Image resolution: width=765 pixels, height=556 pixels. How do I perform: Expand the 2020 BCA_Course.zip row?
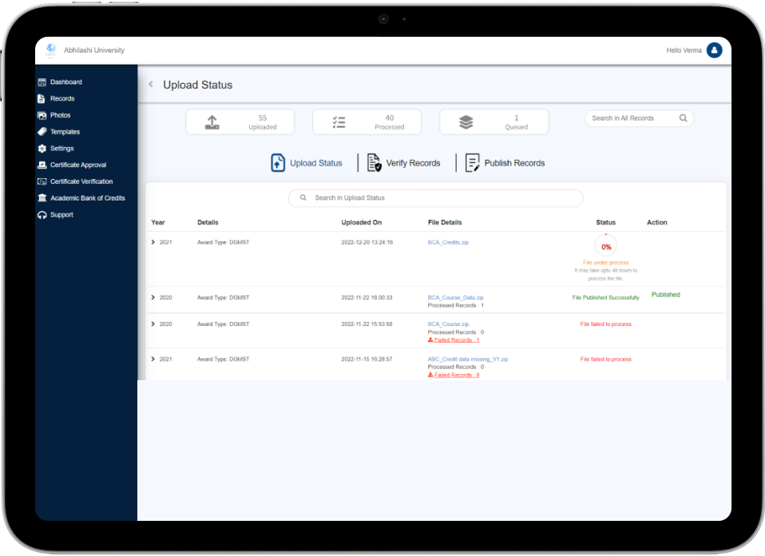point(153,324)
